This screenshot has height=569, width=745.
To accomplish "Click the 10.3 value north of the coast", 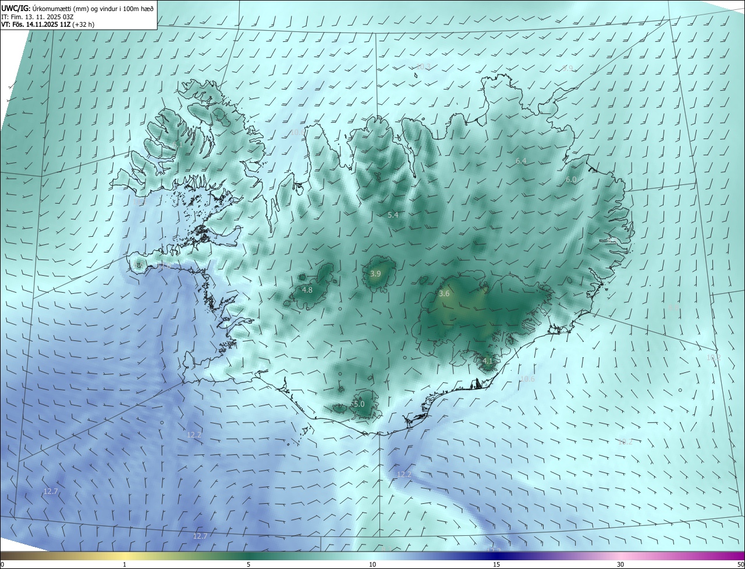I will (x=423, y=67).
